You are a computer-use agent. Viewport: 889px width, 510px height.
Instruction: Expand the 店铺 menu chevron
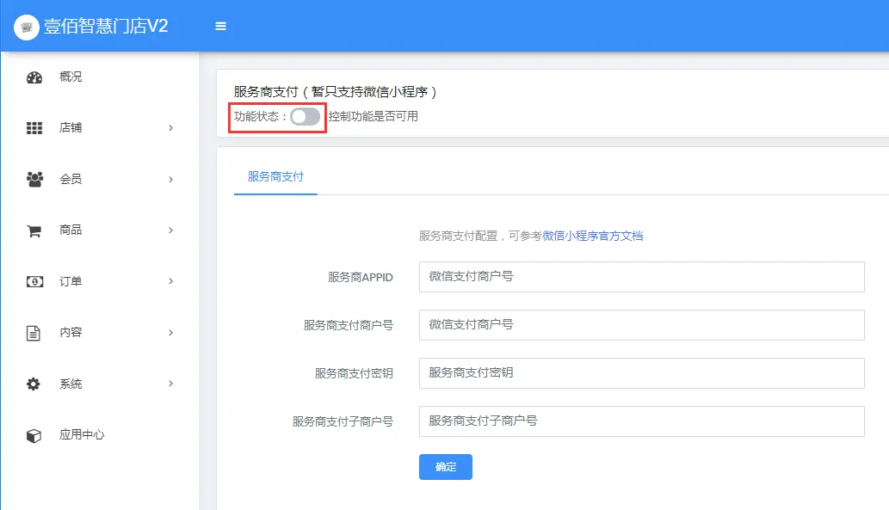click(170, 127)
